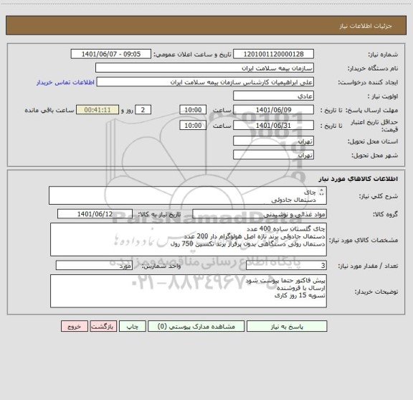Click the بازگشت back button
This screenshot has width=413, height=400.
click(x=103, y=326)
